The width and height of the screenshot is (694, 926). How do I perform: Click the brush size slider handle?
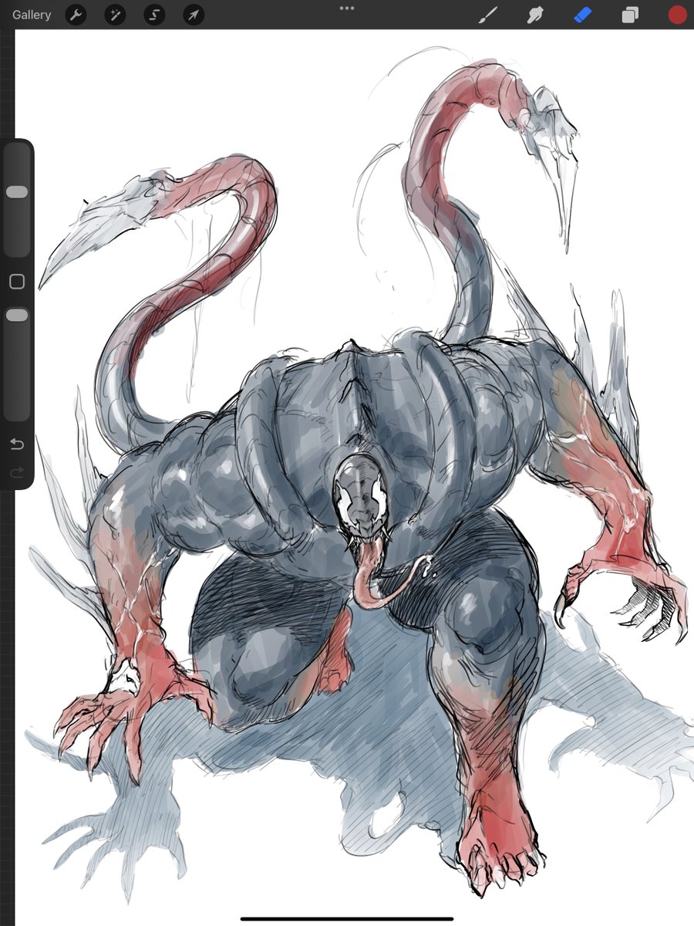pos(17,191)
